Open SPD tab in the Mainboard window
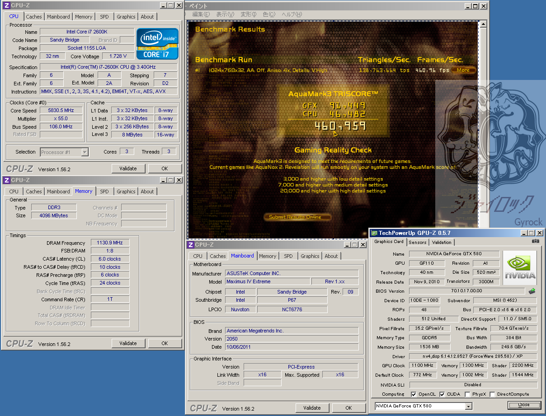 coord(288,256)
